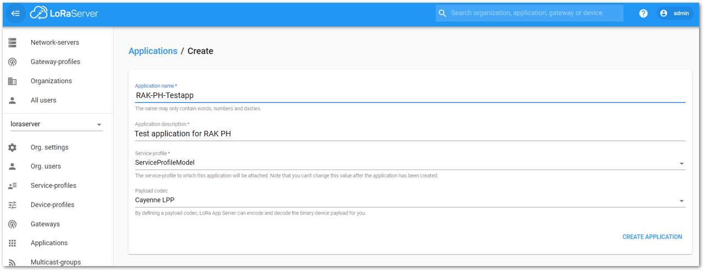Click the payload codec helper text
The image size is (704, 271).
coord(250,213)
